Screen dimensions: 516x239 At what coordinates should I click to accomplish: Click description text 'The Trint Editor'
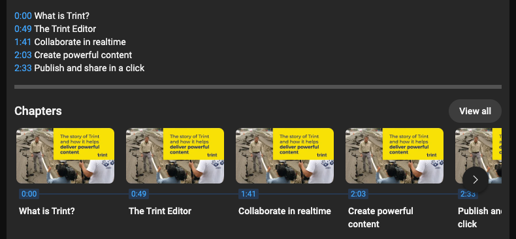(x=65, y=29)
